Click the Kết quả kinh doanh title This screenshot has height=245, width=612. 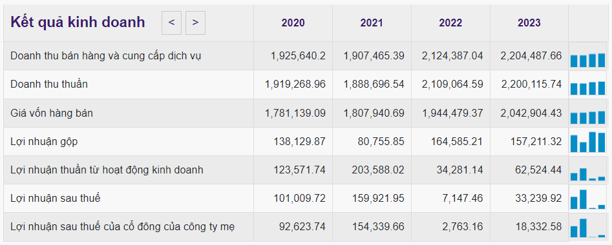(78, 22)
